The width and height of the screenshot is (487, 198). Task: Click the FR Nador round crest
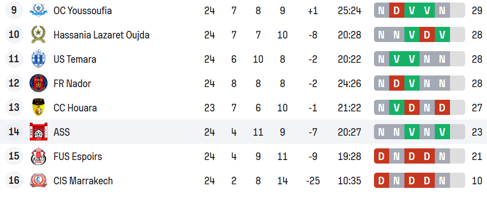click(39, 83)
